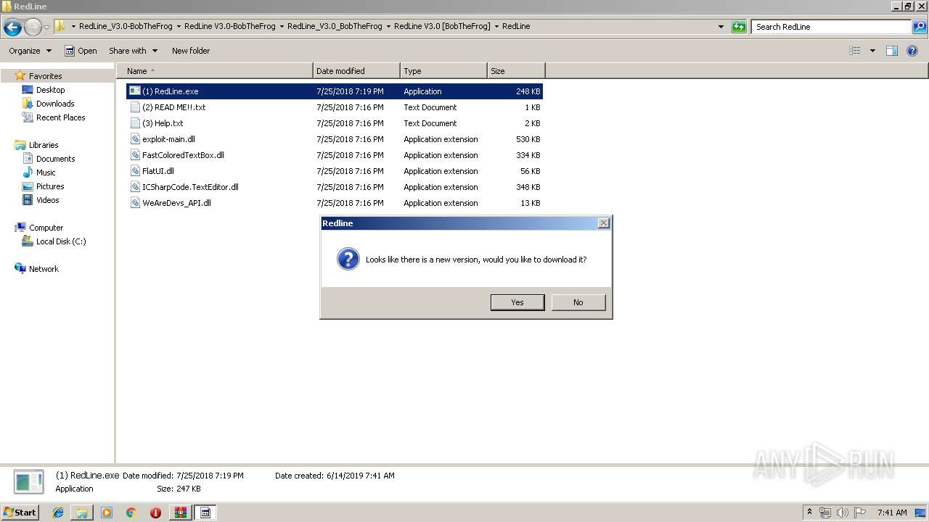The image size is (929, 522).
Task: Click the Search RedLine box
Action: coord(831,27)
